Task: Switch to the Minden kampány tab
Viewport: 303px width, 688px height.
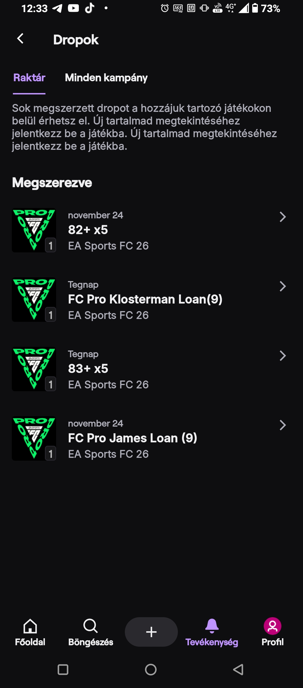Action: tap(106, 78)
